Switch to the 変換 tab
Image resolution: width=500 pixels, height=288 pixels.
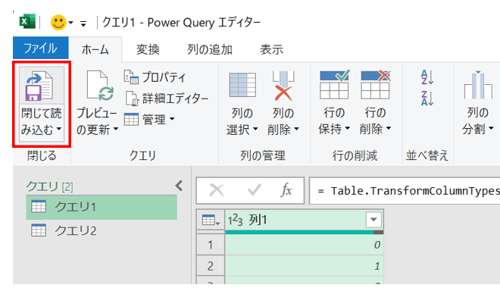coord(148,49)
